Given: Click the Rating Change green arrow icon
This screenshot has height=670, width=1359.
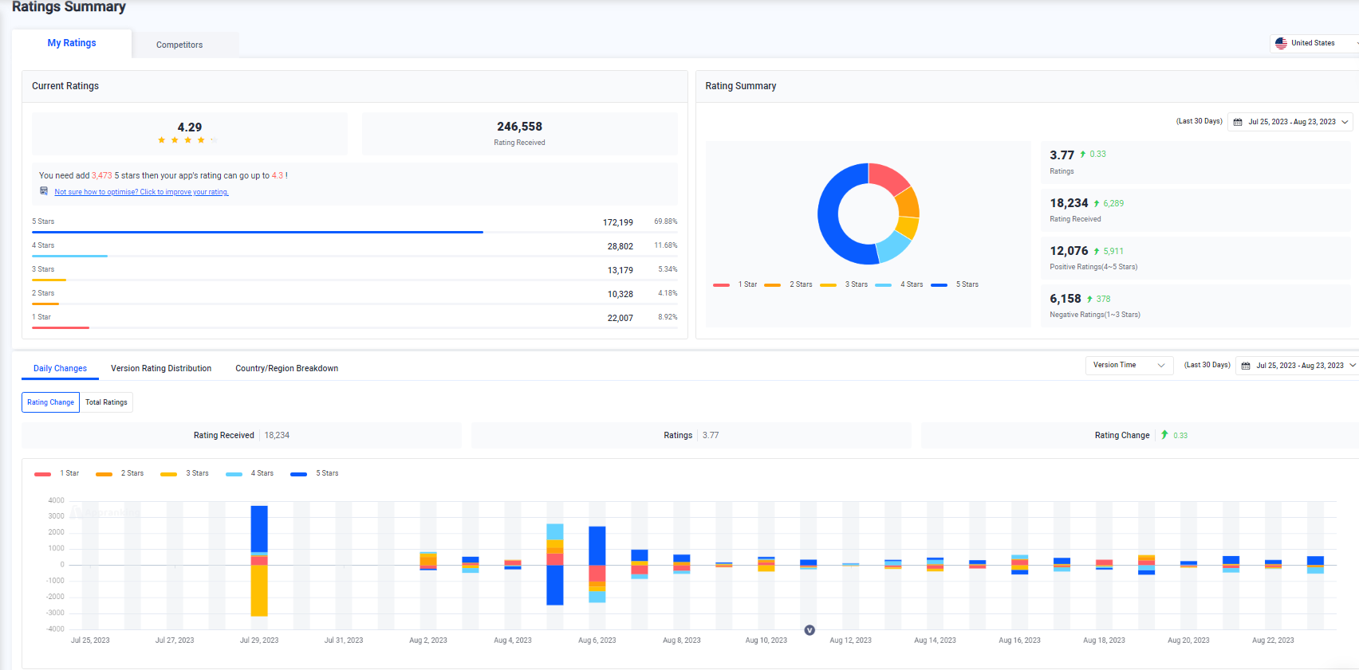Looking at the screenshot, I should 1164,435.
